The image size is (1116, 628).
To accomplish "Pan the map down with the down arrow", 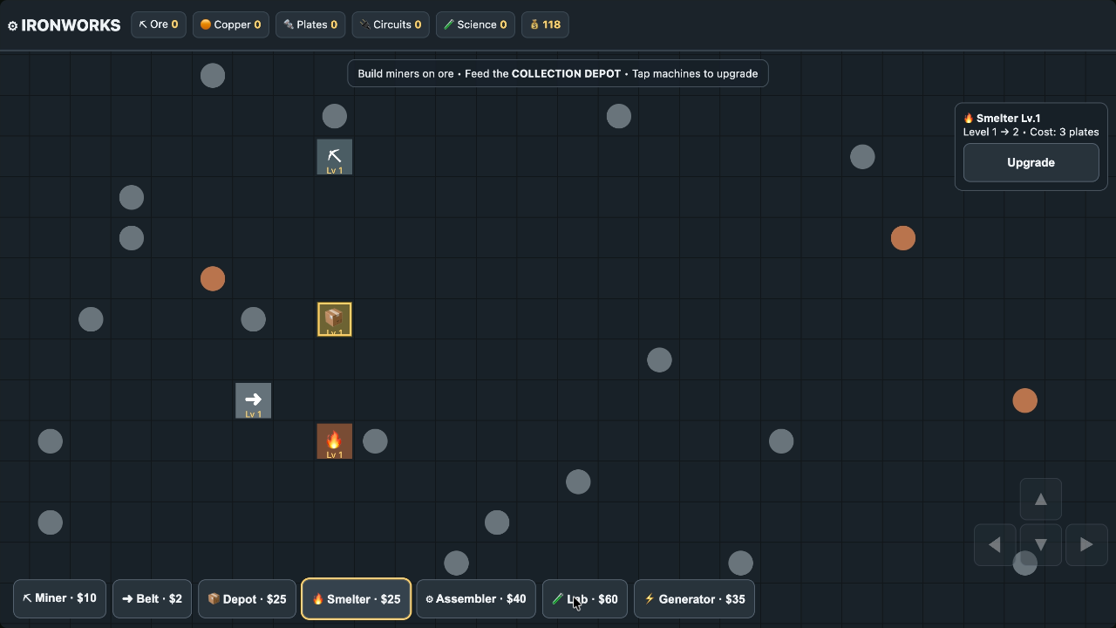I will pyautogui.click(x=1040, y=545).
